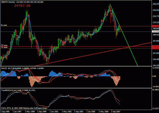Click the 146.250 price axis label
The height and width of the screenshot is (113, 159).
pyautogui.click(x=156, y=65)
